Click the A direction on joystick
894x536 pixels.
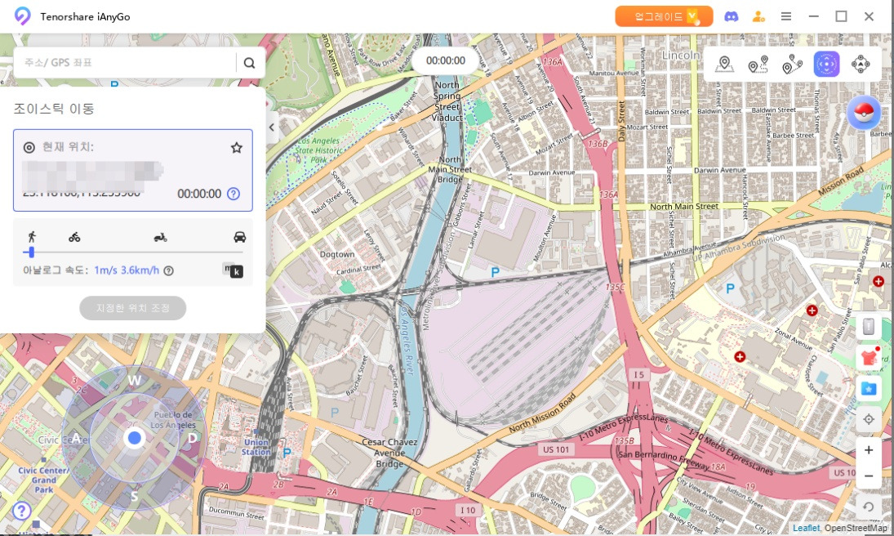pos(76,439)
